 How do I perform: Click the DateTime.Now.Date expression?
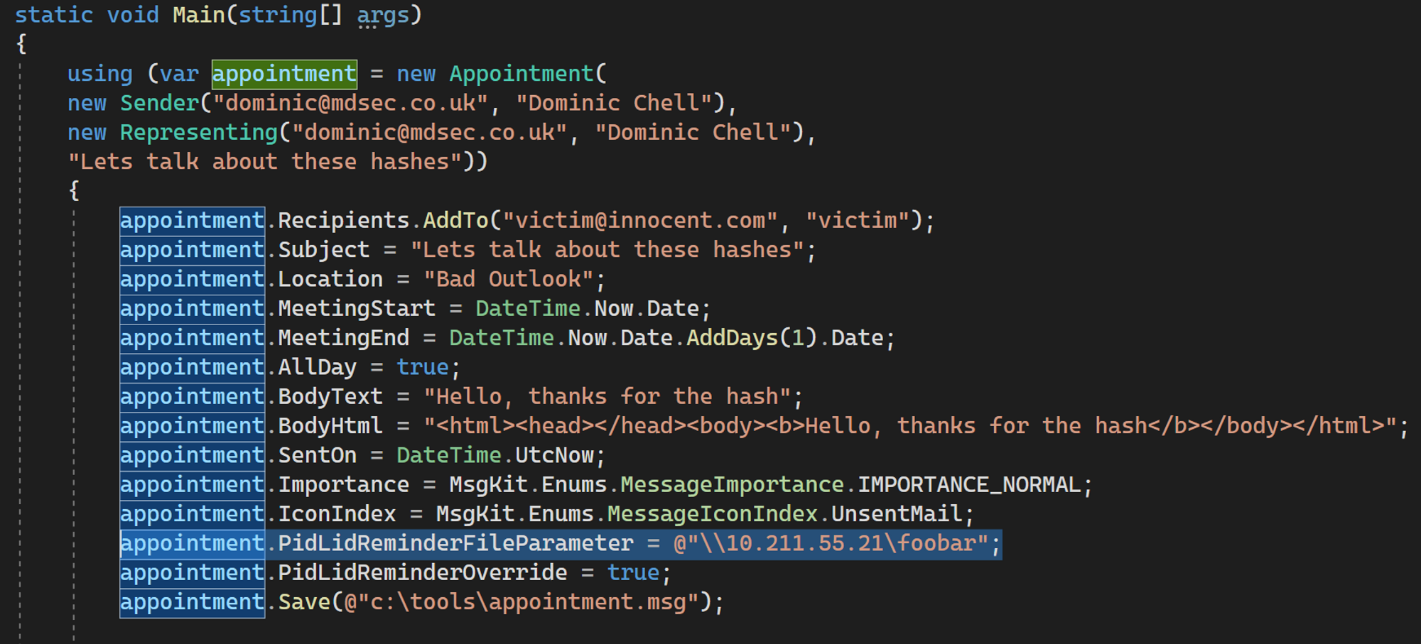point(590,307)
